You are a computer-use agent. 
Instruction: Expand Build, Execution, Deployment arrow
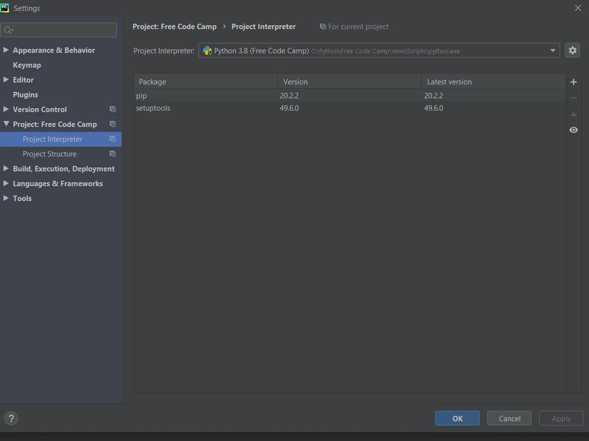pos(6,168)
